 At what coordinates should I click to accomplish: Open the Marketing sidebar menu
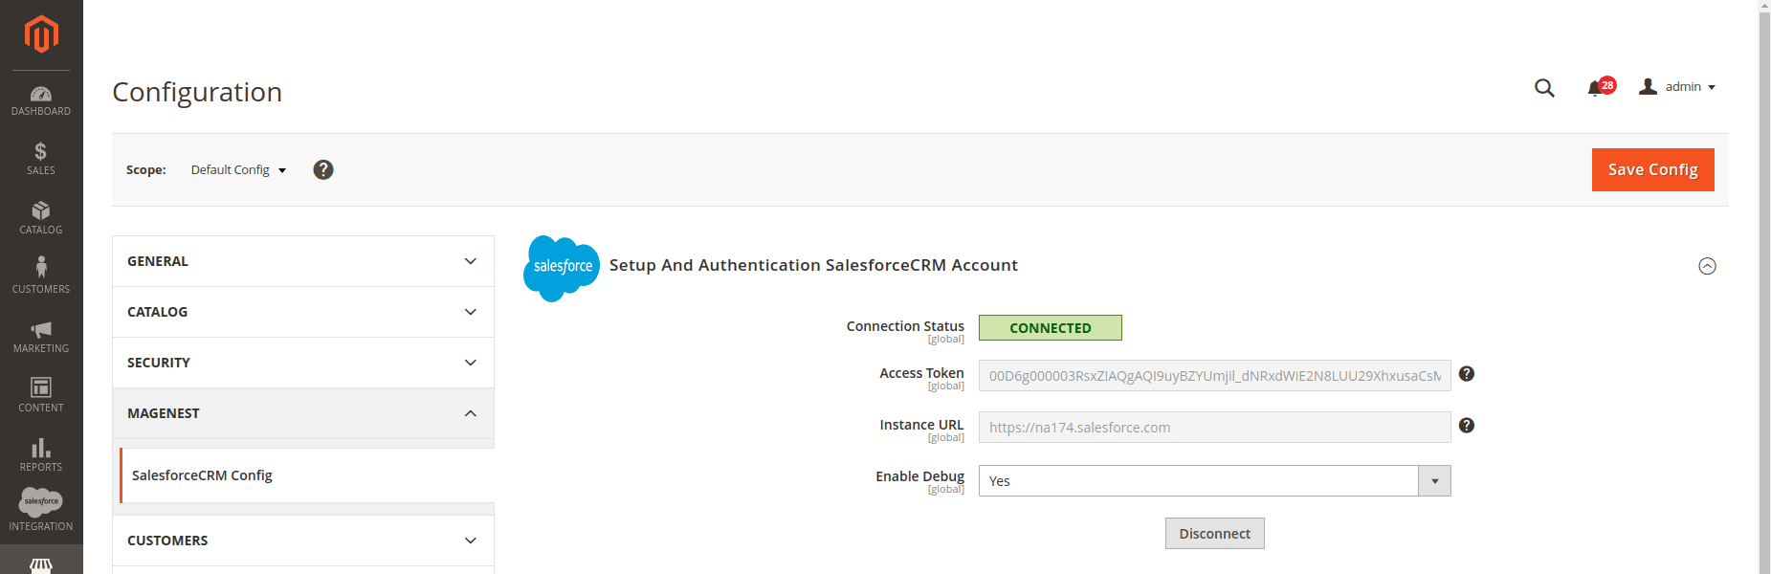pos(41,337)
